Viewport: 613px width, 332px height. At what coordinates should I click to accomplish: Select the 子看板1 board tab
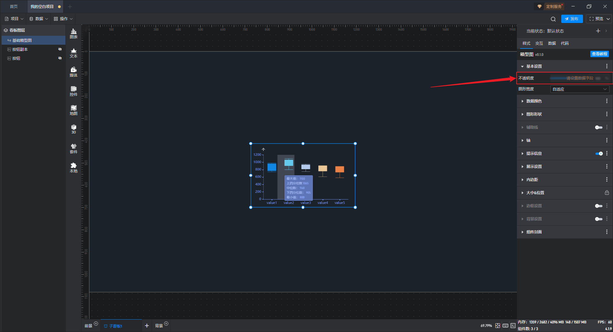[121, 326]
